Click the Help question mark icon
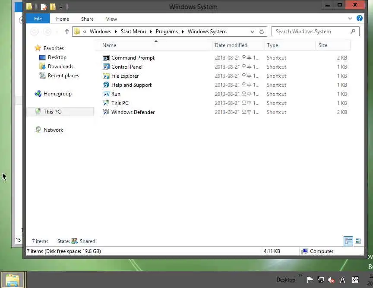Viewport: 373px width, 288px height. point(360,18)
